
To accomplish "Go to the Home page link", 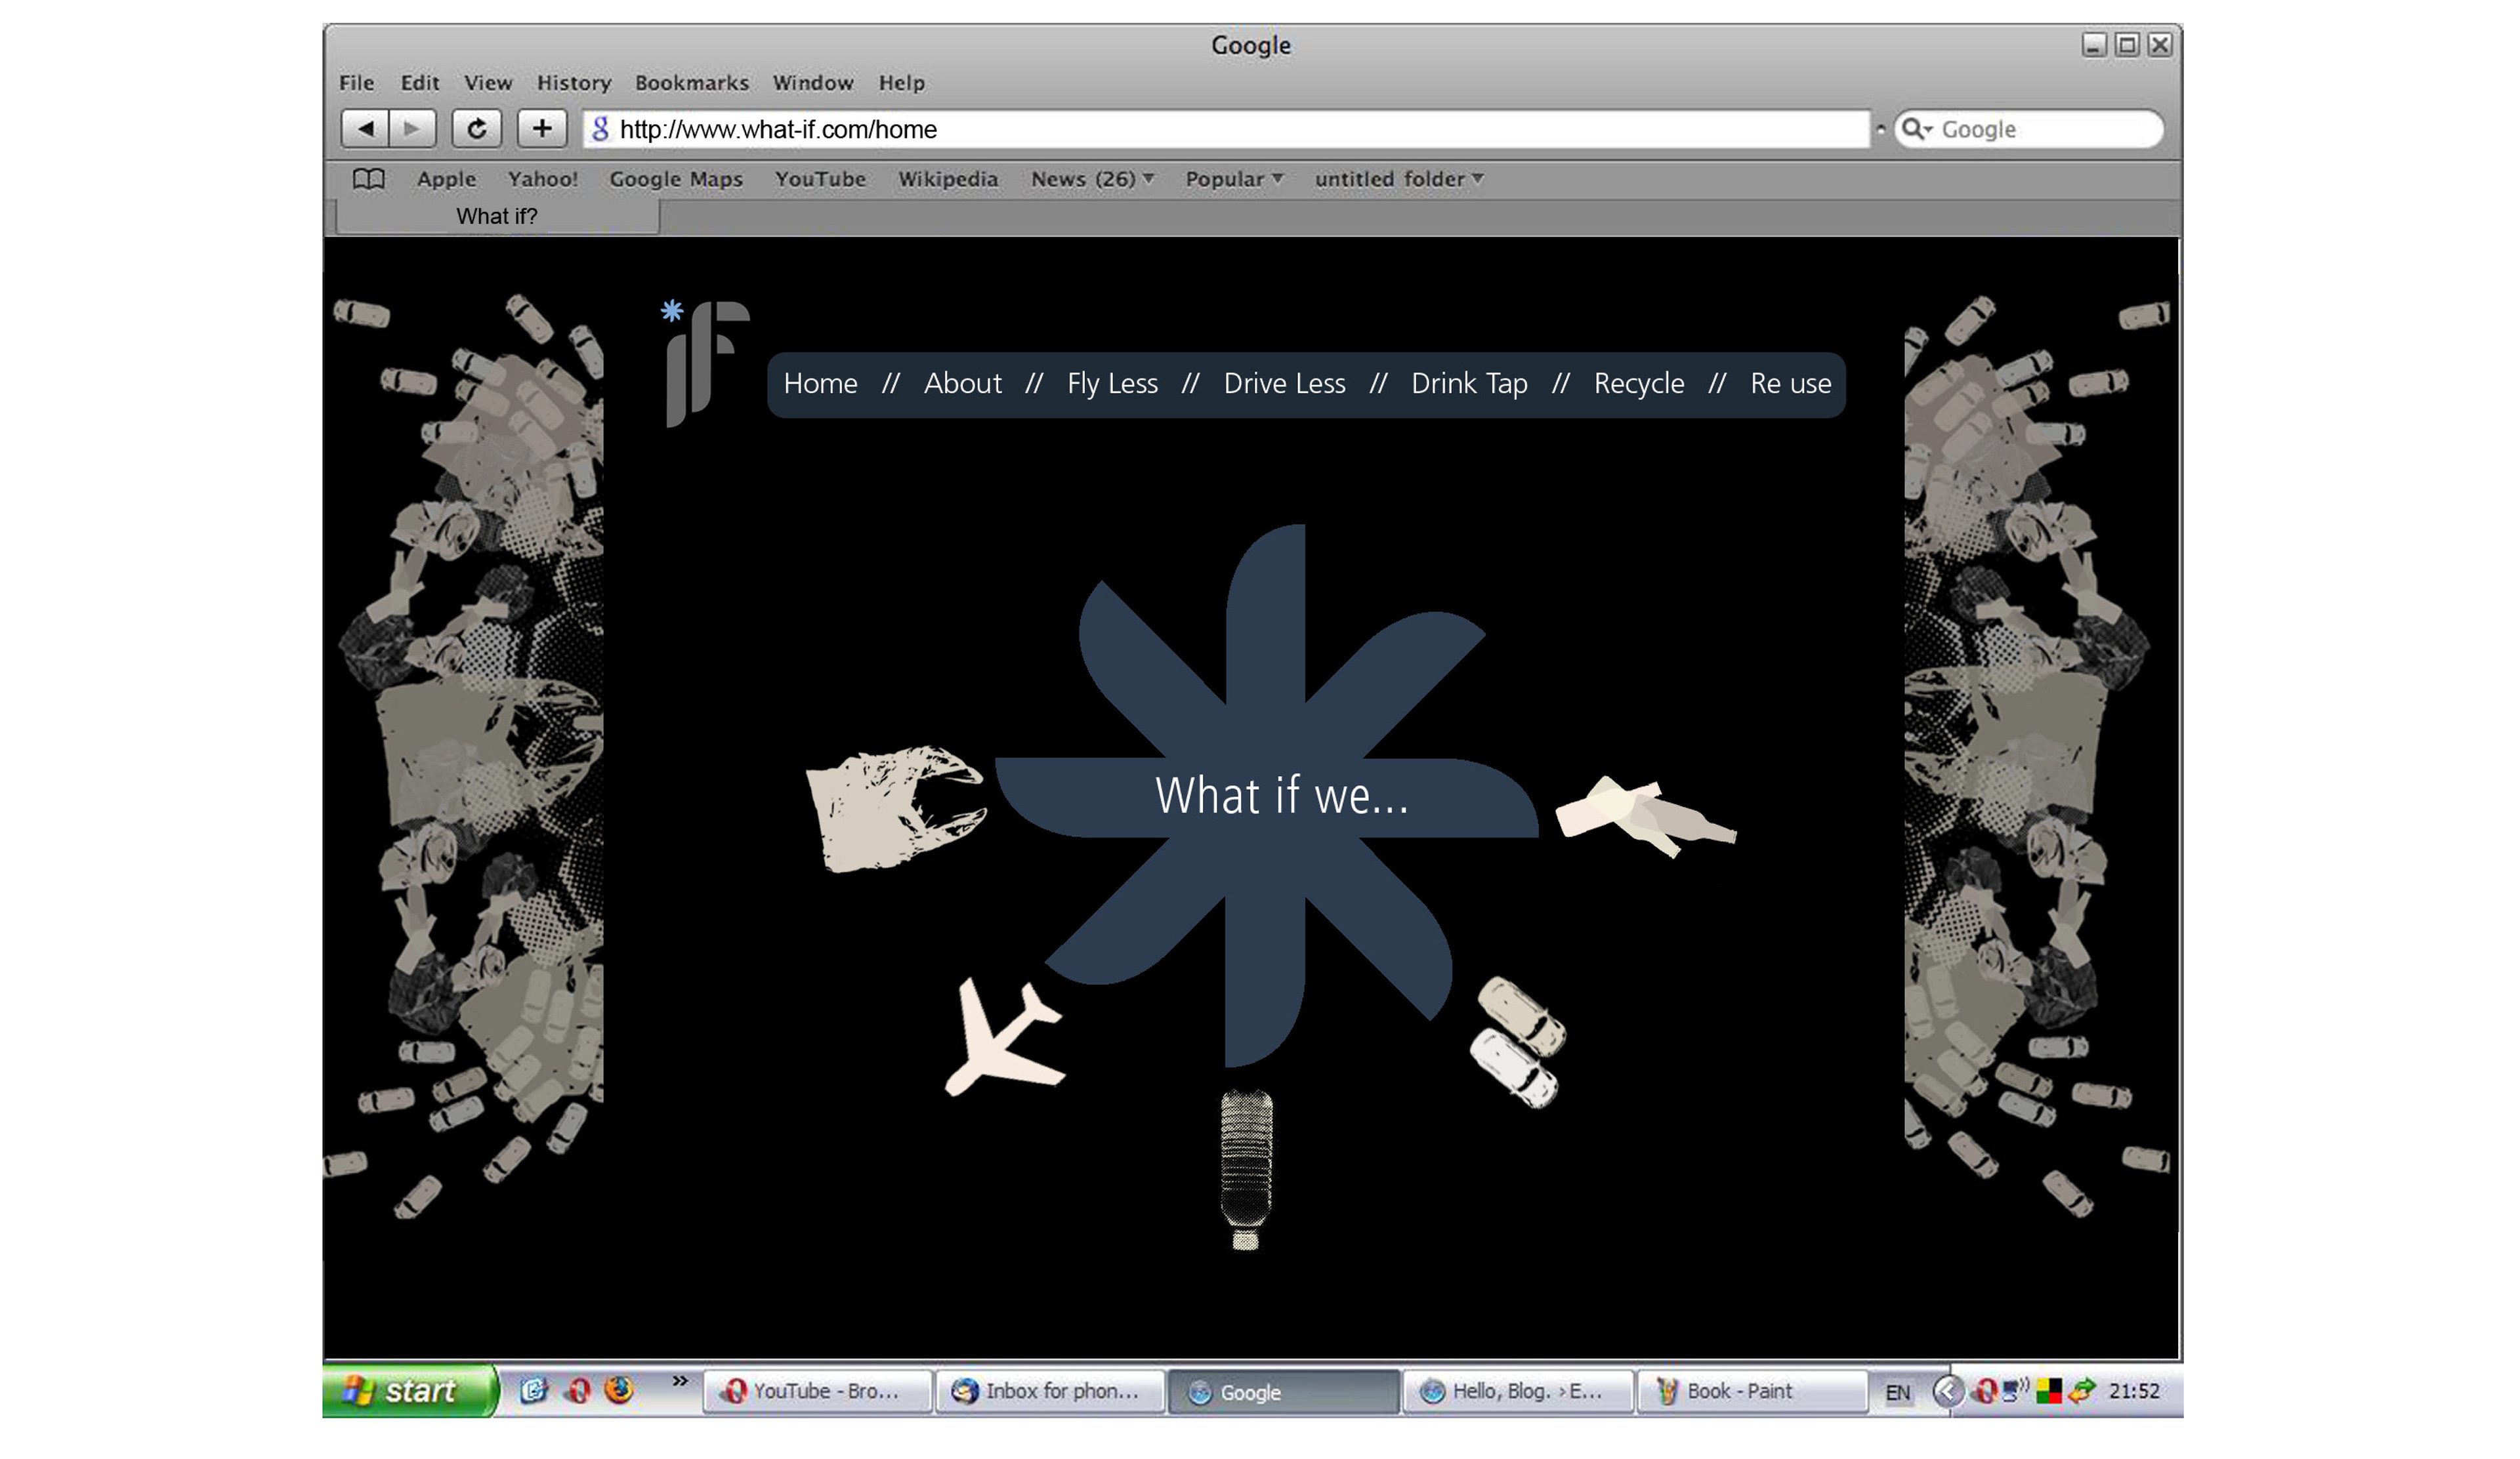I will [821, 384].
